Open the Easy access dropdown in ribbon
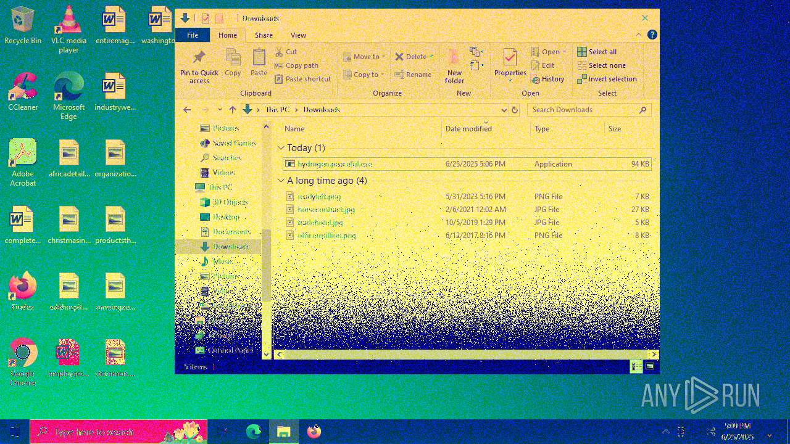790x444 pixels. point(476,65)
